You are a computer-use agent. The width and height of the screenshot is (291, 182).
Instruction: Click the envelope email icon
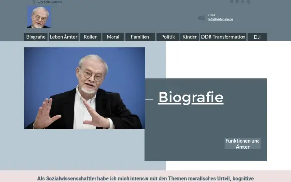(x=201, y=18)
